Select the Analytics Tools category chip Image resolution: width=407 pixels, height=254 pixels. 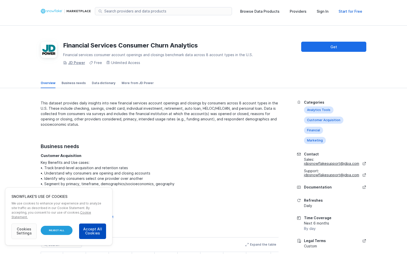pyautogui.click(x=319, y=110)
